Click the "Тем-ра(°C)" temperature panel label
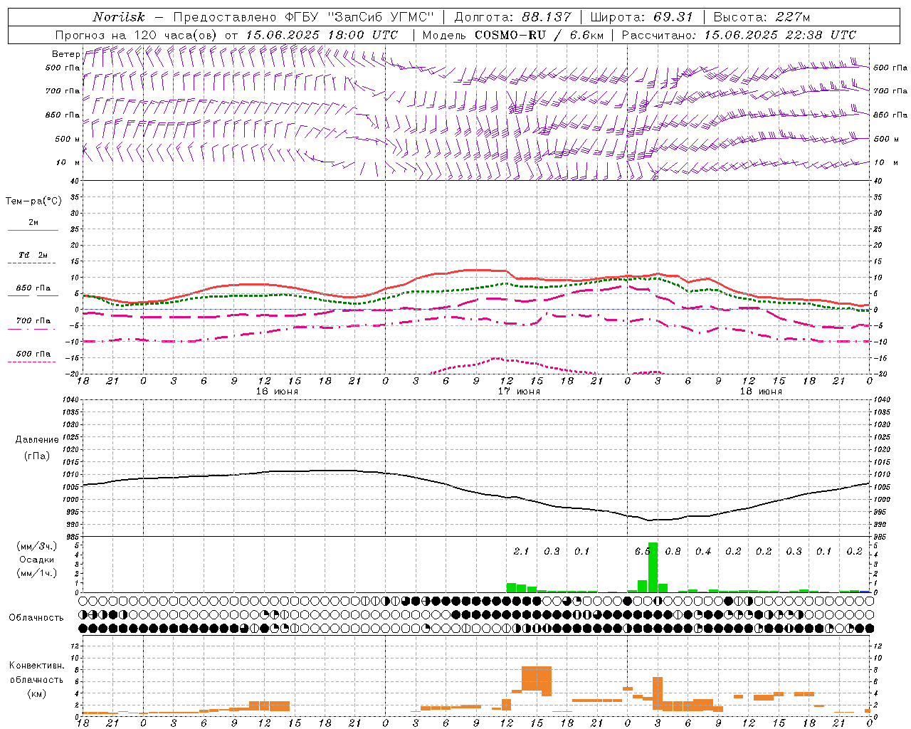Screen dimensions: 911x729 (x=33, y=201)
